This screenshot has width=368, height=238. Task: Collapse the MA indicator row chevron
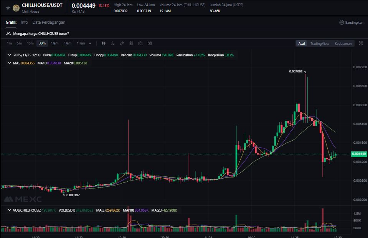[x=10, y=63]
